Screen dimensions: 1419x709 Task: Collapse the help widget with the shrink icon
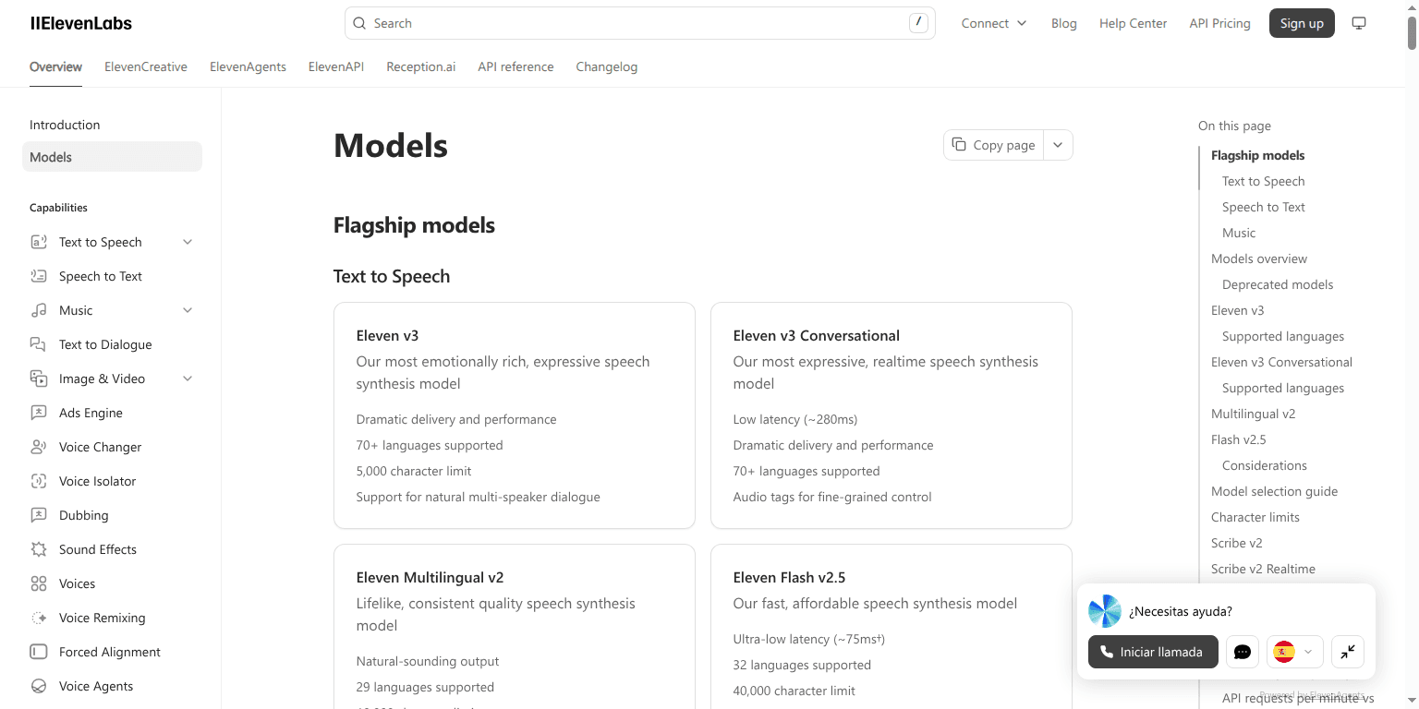(1348, 652)
